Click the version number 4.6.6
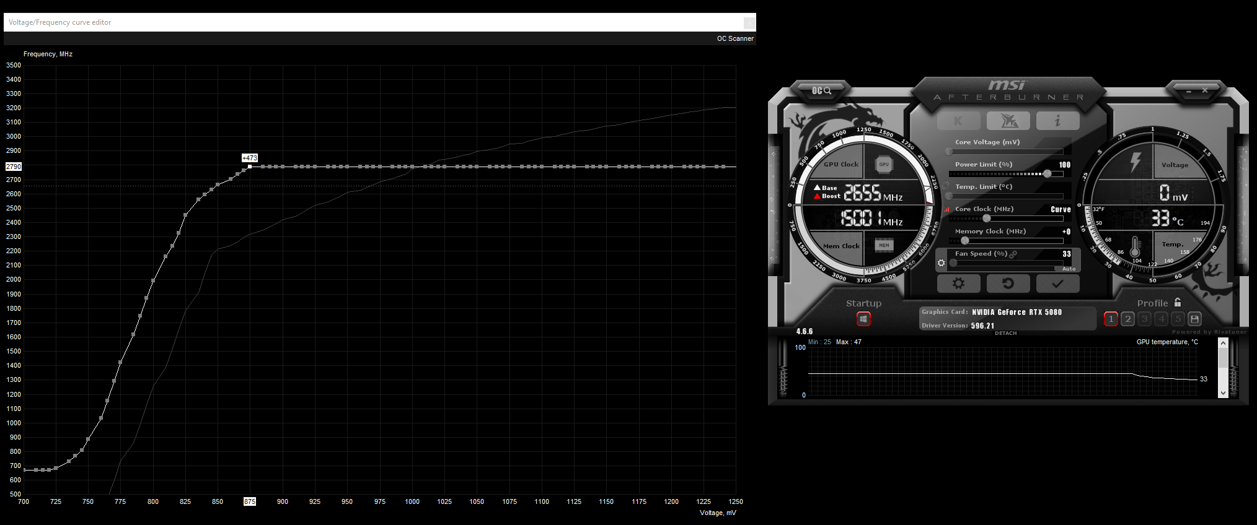The height and width of the screenshot is (525, 1257). pyautogui.click(x=805, y=331)
